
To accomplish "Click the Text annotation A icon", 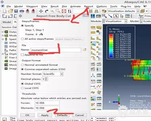I will pyautogui.click(x=116, y=16).
